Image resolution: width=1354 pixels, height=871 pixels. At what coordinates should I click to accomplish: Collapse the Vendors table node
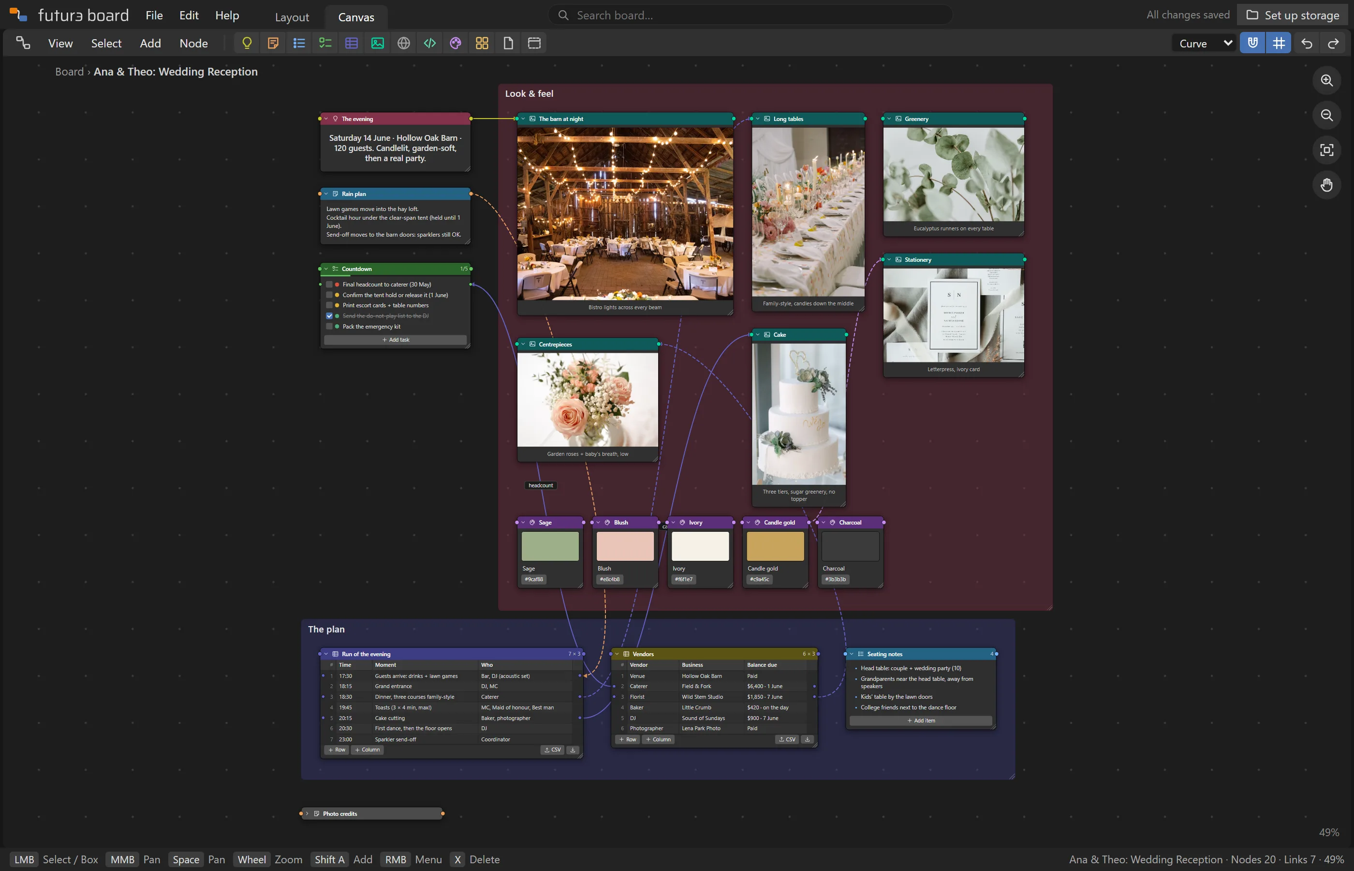pos(617,654)
